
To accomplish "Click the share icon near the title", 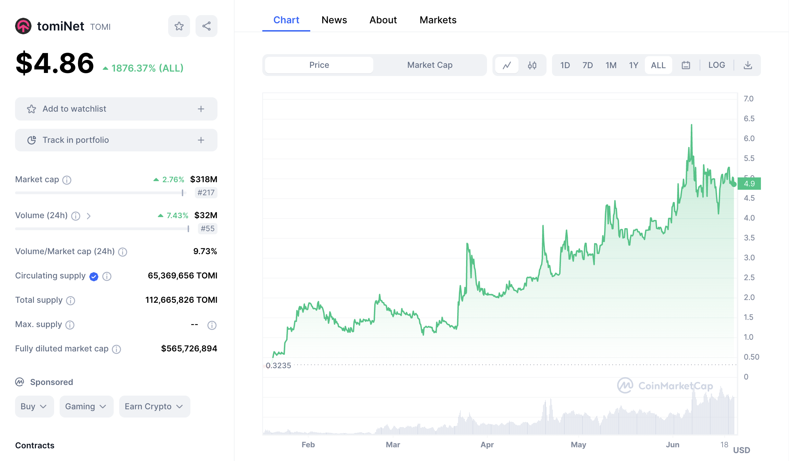I will 206,26.
